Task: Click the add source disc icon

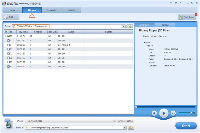Action: coord(130,26)
